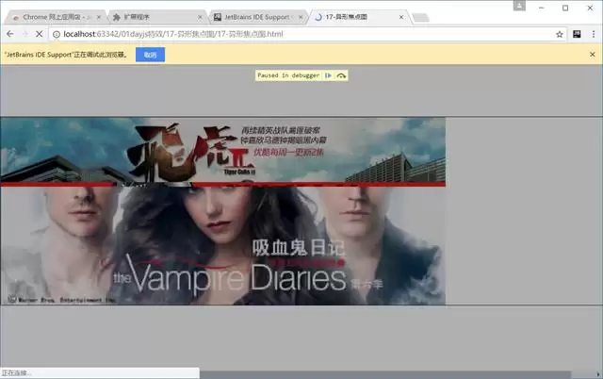This screenshot has width=603, height=379.
Task: Click the browser forward arrow
Action: [25, 34]
